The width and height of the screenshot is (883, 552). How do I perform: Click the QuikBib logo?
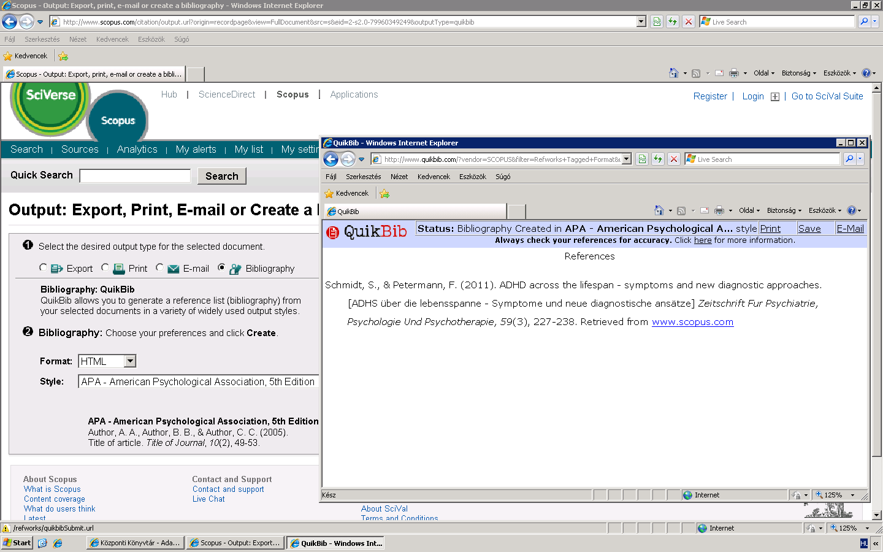click(367, 232)
